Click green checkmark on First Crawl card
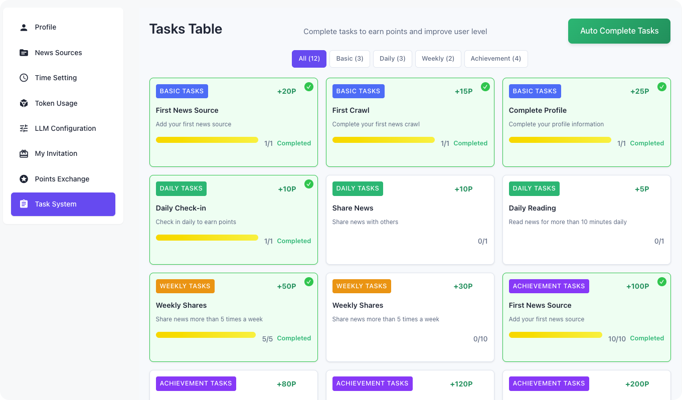Image resolution: width=682 pixels, height=400 pixels. [485, 87]
